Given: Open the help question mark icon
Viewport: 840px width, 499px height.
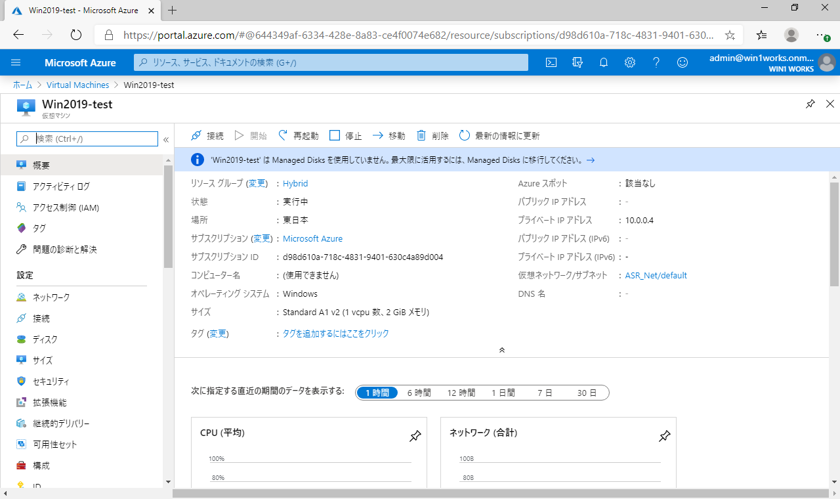Looking at the screenshot, I should coord(656,62).
